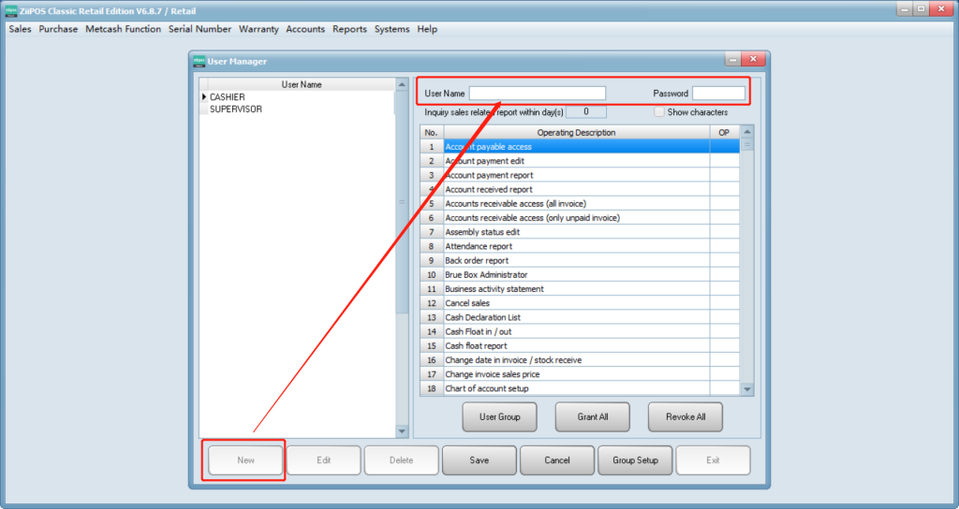This screenshot has height=509, width=959.
Task: Open the Metcash Function menu
Action: coord(123,29)
